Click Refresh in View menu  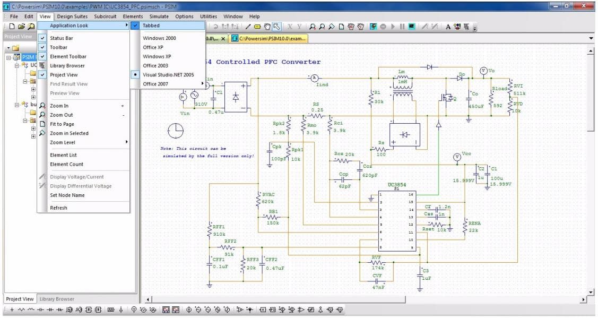pos(83,208)
